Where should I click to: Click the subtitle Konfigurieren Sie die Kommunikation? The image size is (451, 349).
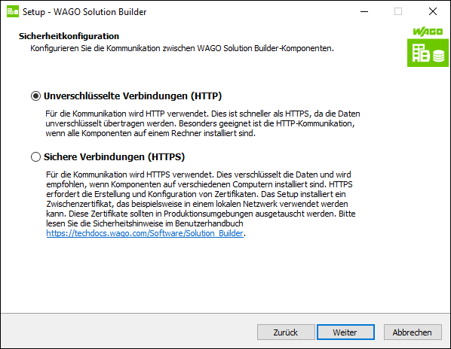point(182,48)
